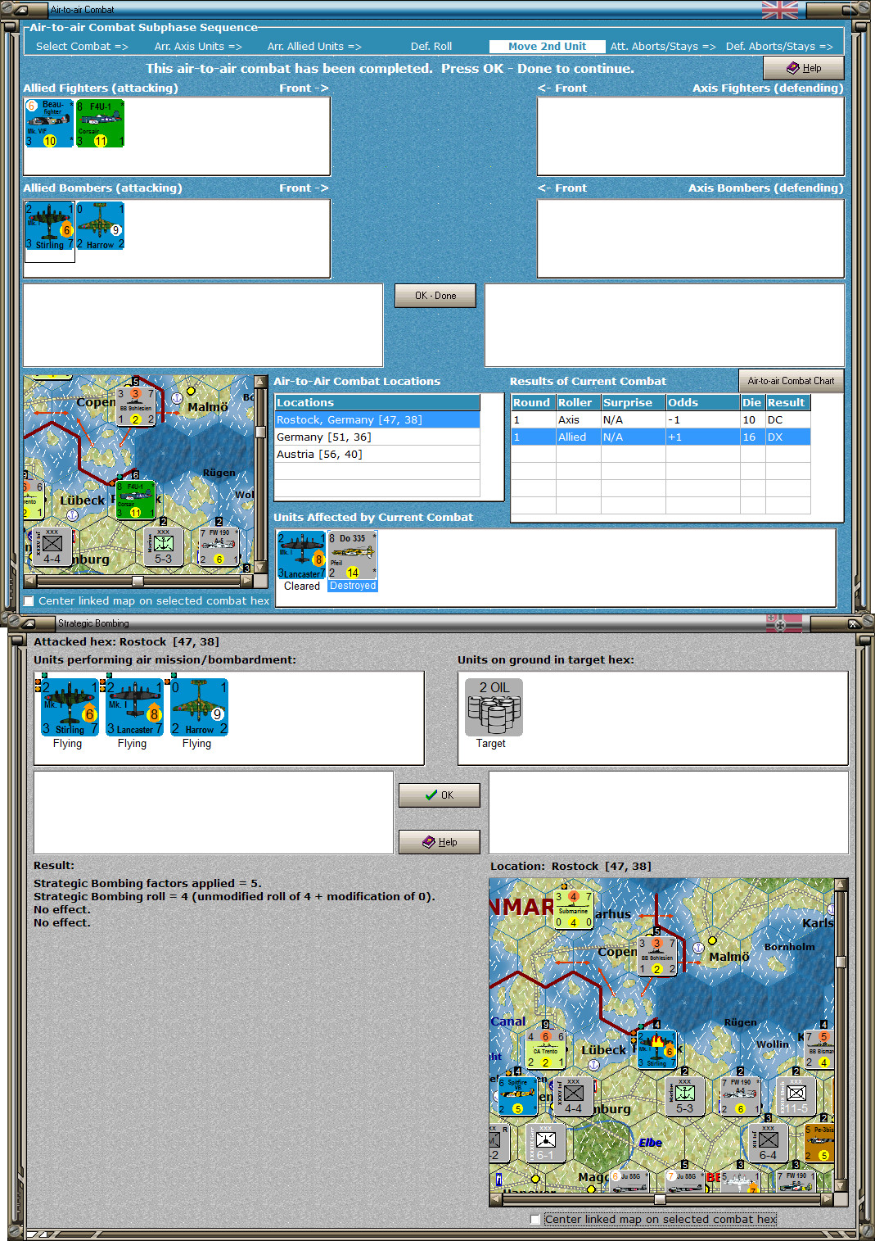Click the burning Stirling counter at Rostock

[x=657, y=1049]
